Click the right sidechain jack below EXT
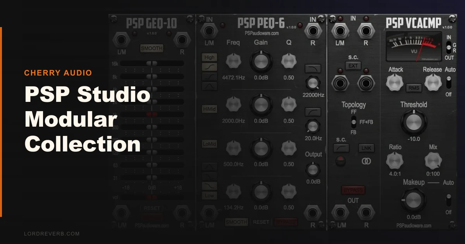 366,83
